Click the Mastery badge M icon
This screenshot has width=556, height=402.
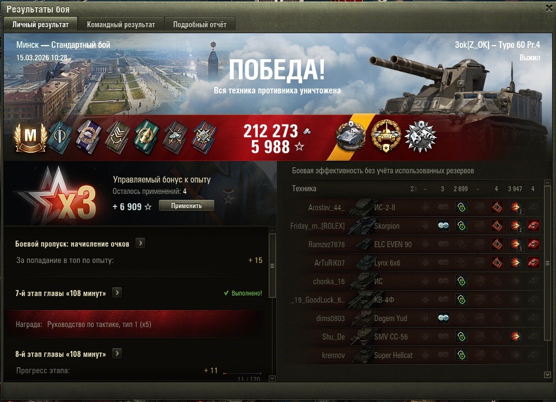[30, 137]
